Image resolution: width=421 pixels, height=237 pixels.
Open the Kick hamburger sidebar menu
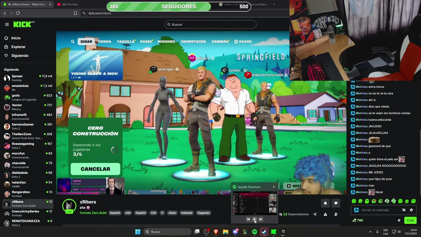pyautogui.click(x=7, y=24)
